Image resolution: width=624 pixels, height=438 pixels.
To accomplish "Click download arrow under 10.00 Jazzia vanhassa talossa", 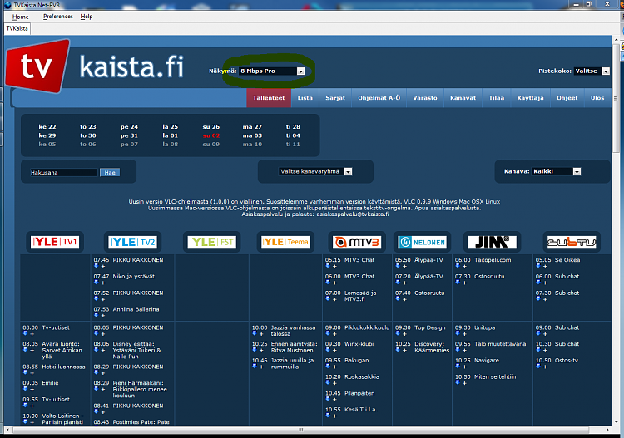I will [255, 334].
